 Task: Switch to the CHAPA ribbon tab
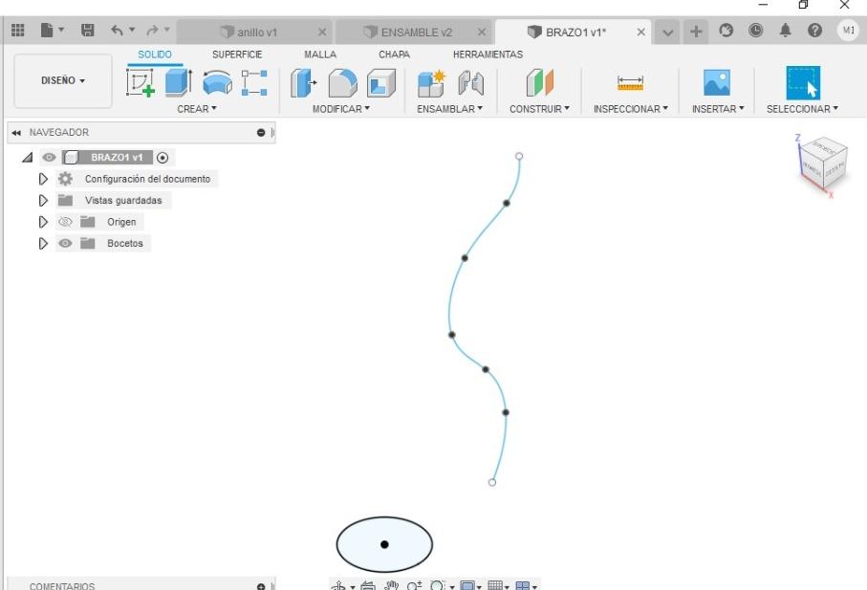pyautogui.click(x=394, y=55)
